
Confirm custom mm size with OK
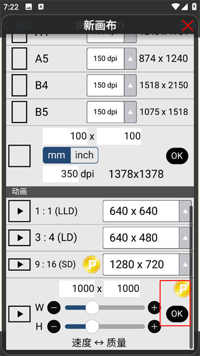pyautogui.click(x=177, y=156)
